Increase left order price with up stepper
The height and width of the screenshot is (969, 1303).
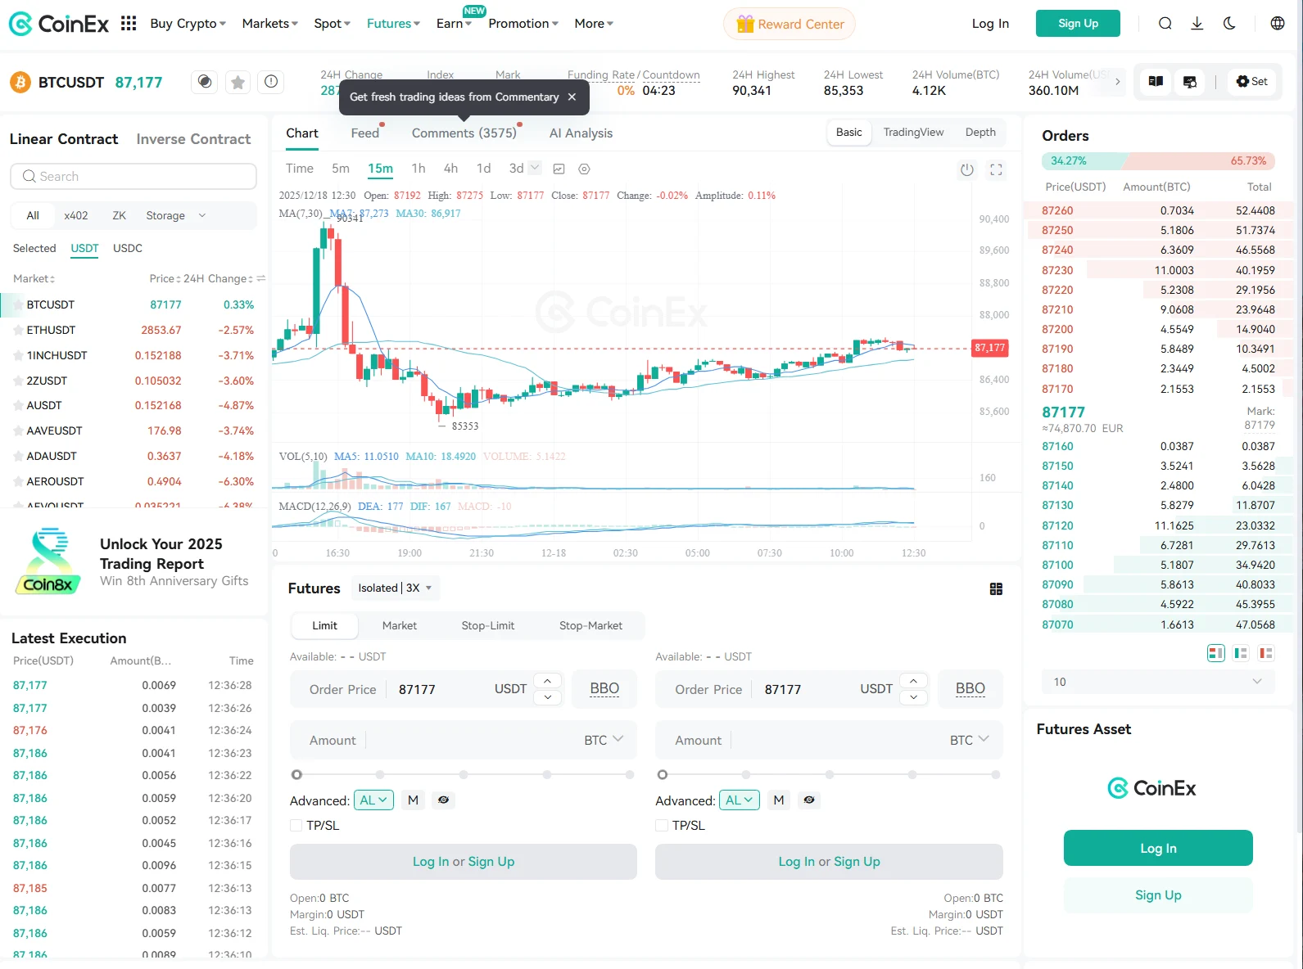click(x=547, y=681)
